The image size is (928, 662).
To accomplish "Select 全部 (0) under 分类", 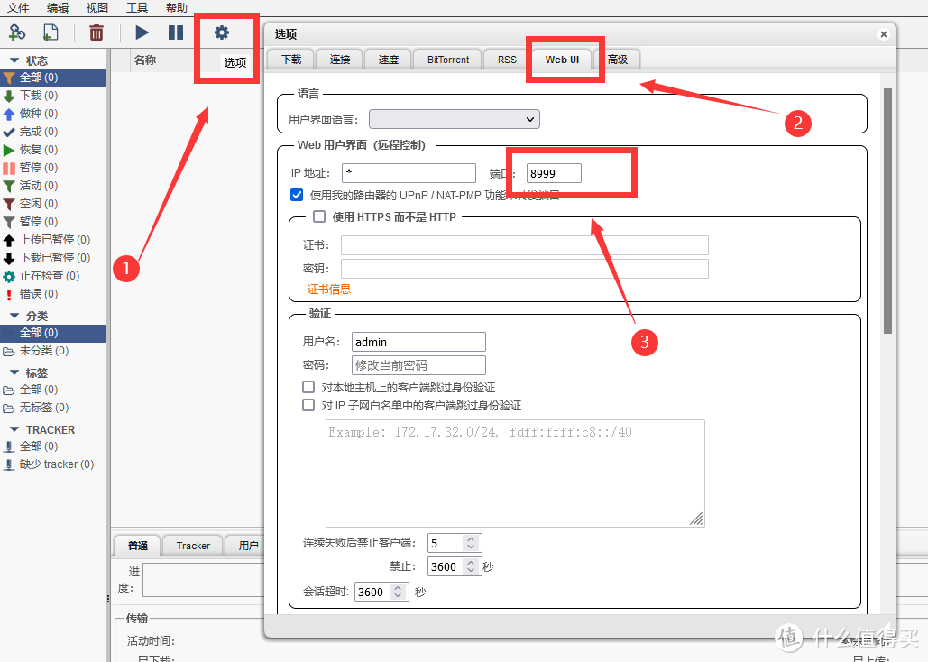I will point(53,333).
